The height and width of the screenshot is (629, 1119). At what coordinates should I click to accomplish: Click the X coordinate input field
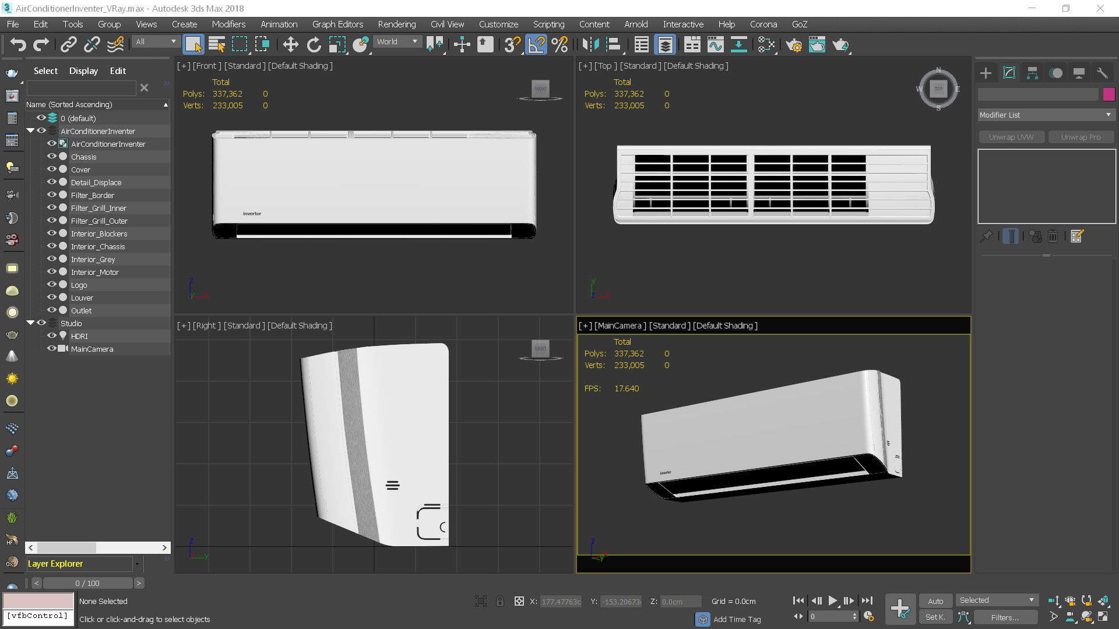click(x=561, y=602)
